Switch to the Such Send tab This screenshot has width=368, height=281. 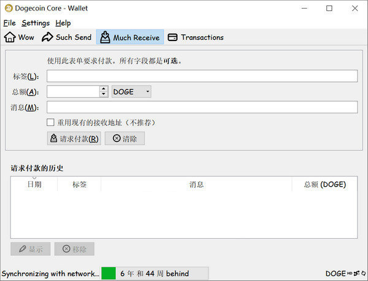pyautogui.click(x=67, y=37)
